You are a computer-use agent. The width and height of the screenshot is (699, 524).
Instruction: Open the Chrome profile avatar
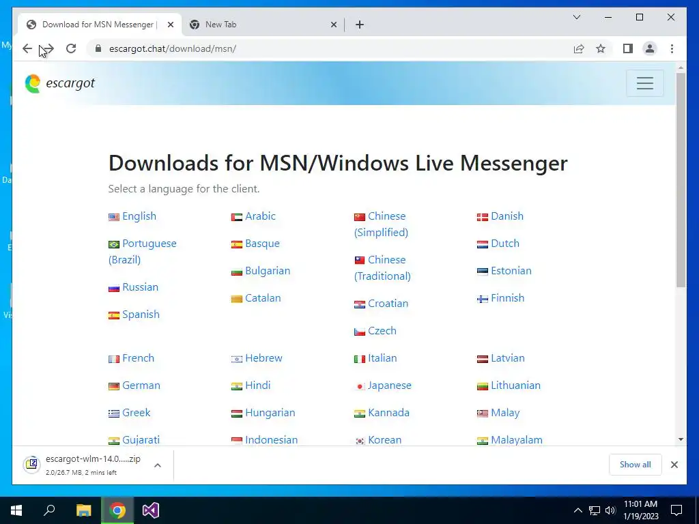pyautogui.click(x=650, y=48)
